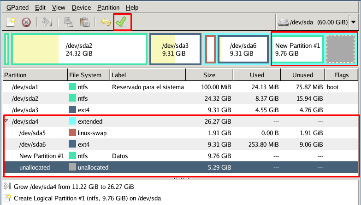Open the Device menu
Viewport: 361px width, 205px height.
[x=81, y=8]
